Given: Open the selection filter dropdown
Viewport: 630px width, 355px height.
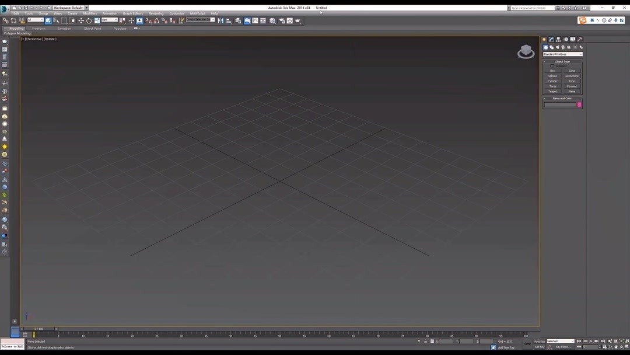Looking at the screenshot, I should coord(35,19).
